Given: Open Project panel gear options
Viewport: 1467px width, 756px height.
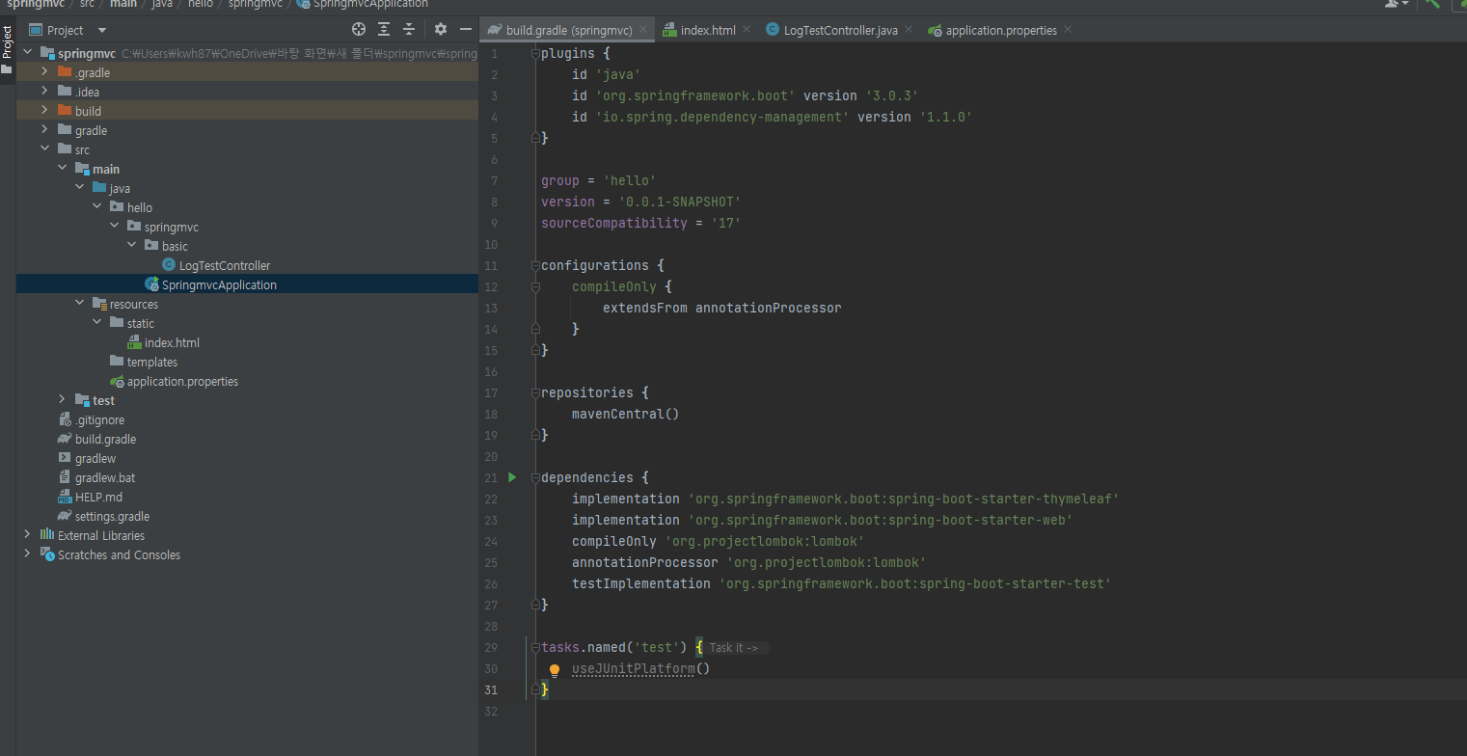Looking at the screenshot, I should [x=441, y=30].
